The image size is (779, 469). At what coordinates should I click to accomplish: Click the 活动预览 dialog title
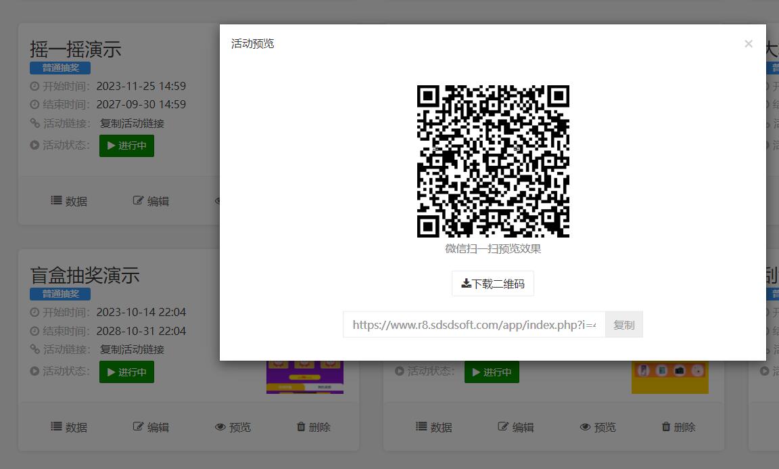[x=252, y=44]
